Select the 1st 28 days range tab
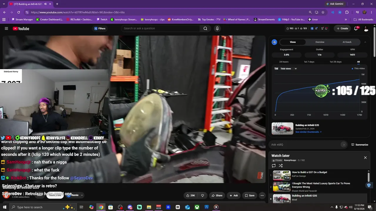The image size is (376, 211). (335, 62)
